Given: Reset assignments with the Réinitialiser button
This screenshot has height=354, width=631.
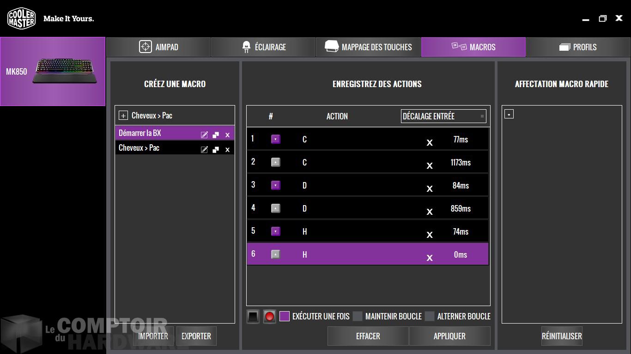Looking at the screenshot, I should [561, 336].
